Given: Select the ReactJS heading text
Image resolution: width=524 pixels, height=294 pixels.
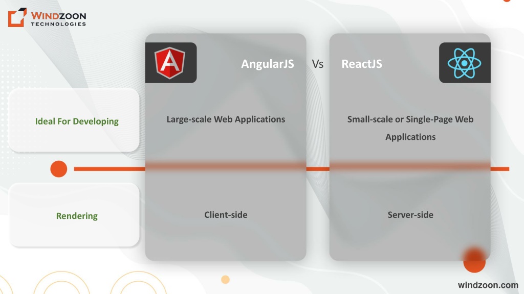Looking at the screenshot, I should tap(362, 64).
